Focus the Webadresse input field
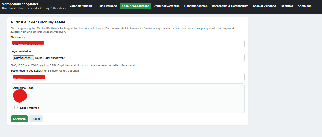The image size is (322, 137). 128,44
